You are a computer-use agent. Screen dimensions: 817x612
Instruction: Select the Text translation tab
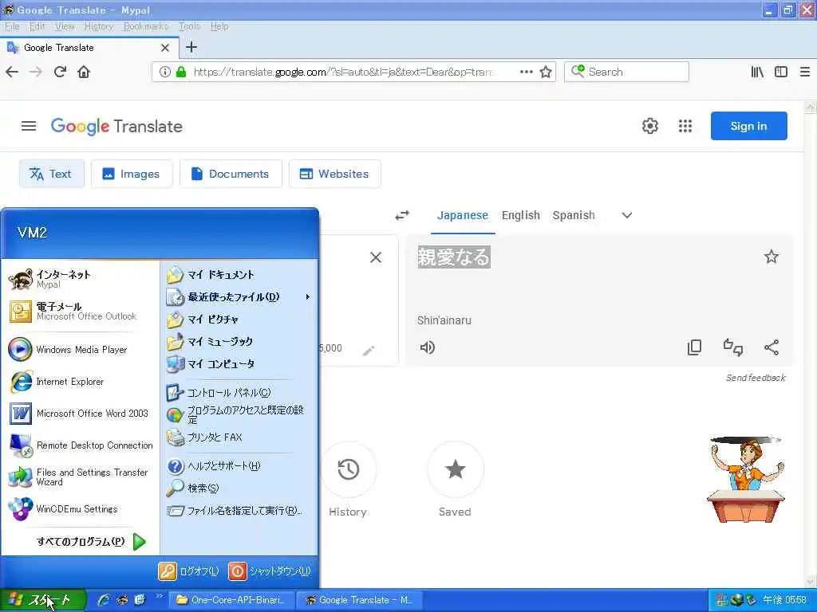point(51,174)
